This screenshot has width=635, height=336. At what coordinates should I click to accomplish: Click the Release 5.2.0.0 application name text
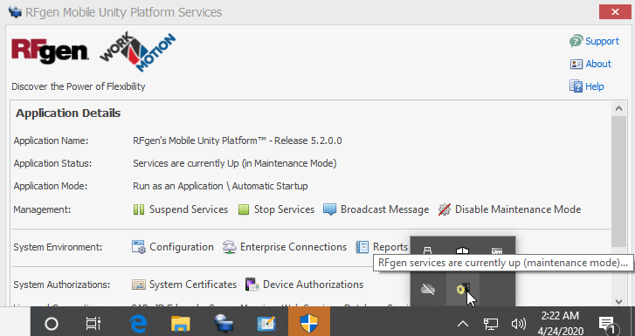238,141
